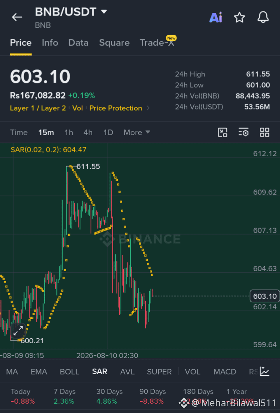Toggle the SAR indicator

click(x=100, y=372)
